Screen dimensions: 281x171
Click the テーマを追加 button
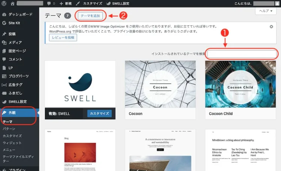[x=90, y=16]
